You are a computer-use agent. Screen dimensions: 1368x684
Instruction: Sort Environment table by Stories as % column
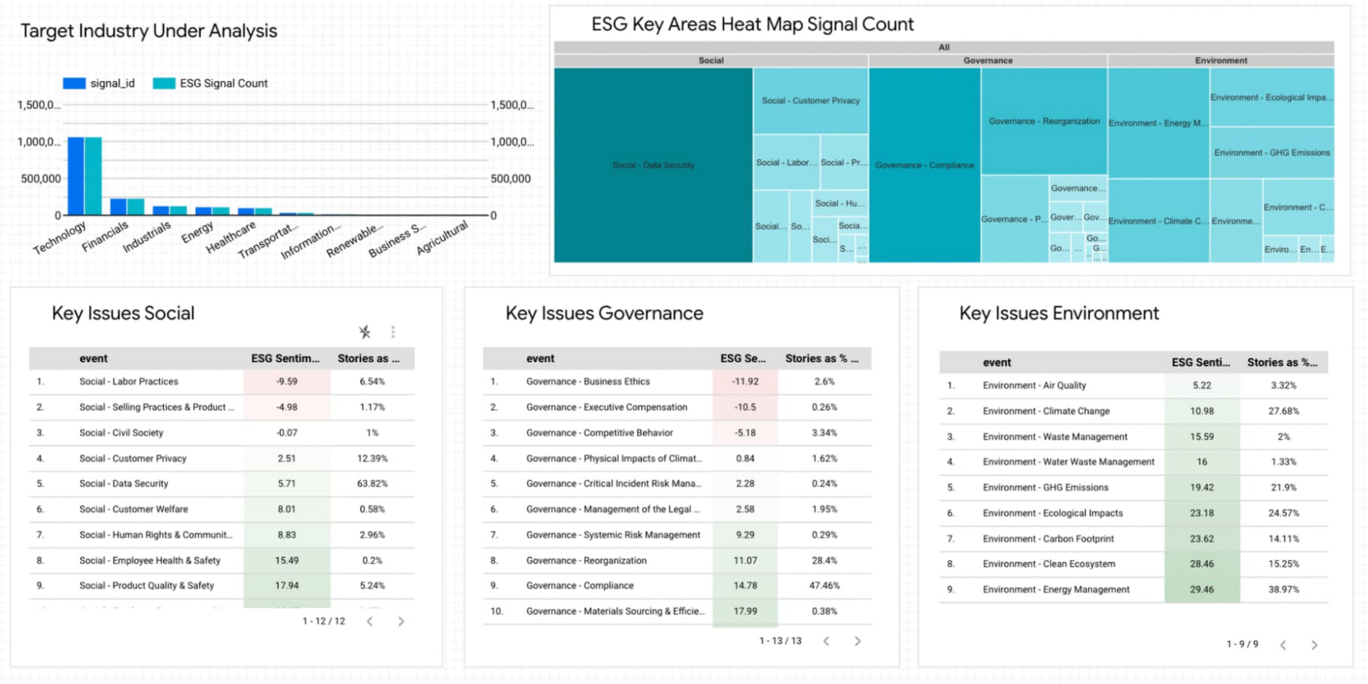coord(1282,362)
